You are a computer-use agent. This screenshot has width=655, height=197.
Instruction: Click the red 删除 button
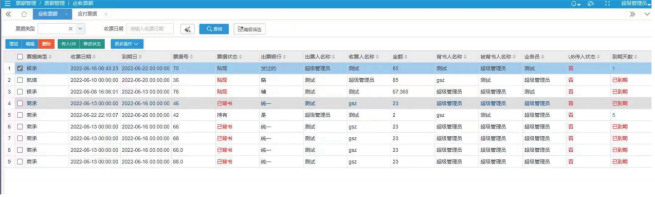(x=46, y=44)
